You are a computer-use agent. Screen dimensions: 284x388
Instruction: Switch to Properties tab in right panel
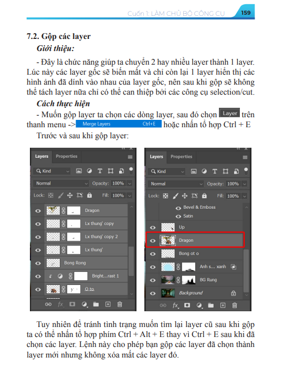(x=181, y=157)
